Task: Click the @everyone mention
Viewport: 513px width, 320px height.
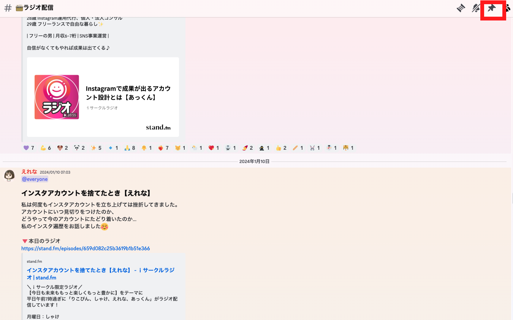Action: (35, 179)
